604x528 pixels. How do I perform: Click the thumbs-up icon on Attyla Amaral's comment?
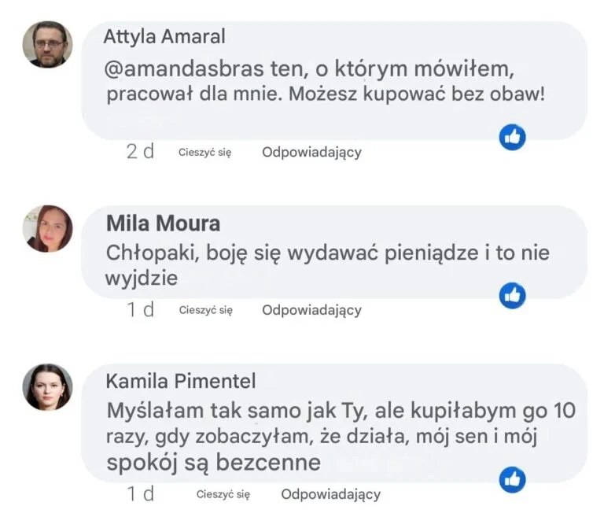click(x=513, y=137)
